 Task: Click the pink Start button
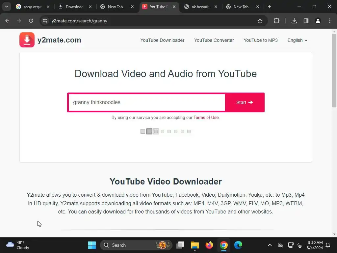point(245,102)
